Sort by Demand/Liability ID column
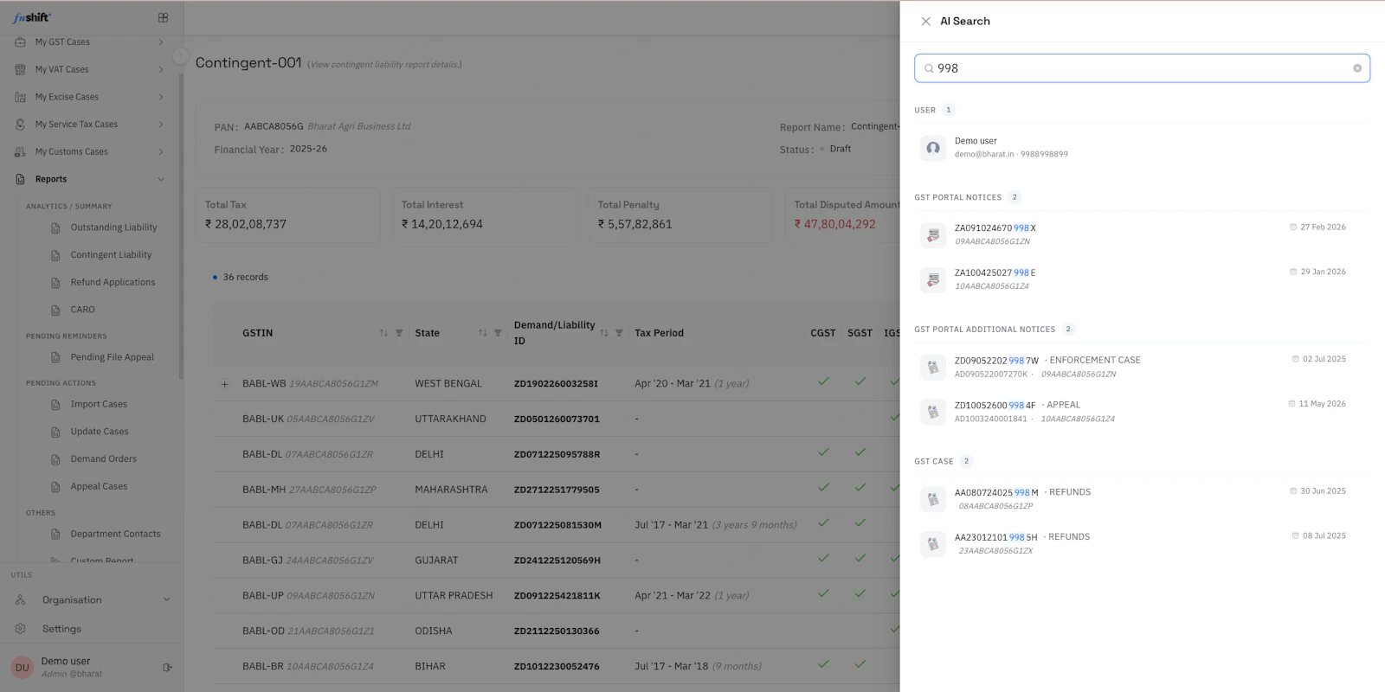Screen dimensions: 1385x692 pyautogui.click(x=603, y=333)
